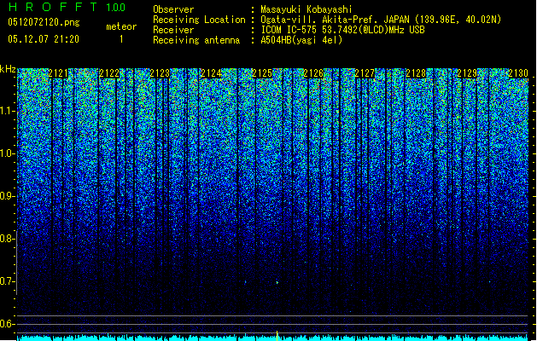Image resolution: width=537 pixels, height=341 pixels.
Task: Click the A504HB(yagi 4el) antenna text
Action: pos(301,40)
